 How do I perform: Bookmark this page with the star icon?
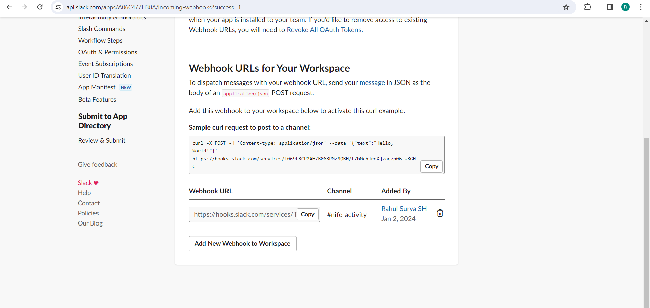coord(566,7)
